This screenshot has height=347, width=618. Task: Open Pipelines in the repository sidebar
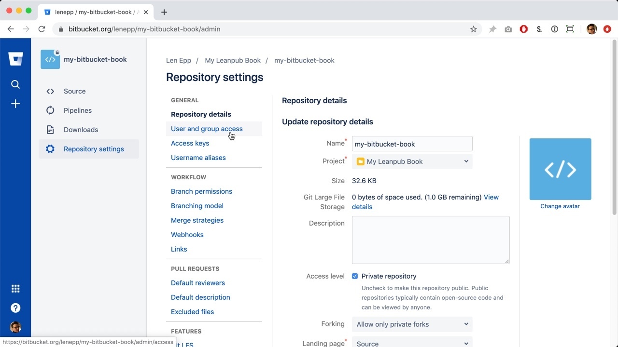click(x=89, y=110)
